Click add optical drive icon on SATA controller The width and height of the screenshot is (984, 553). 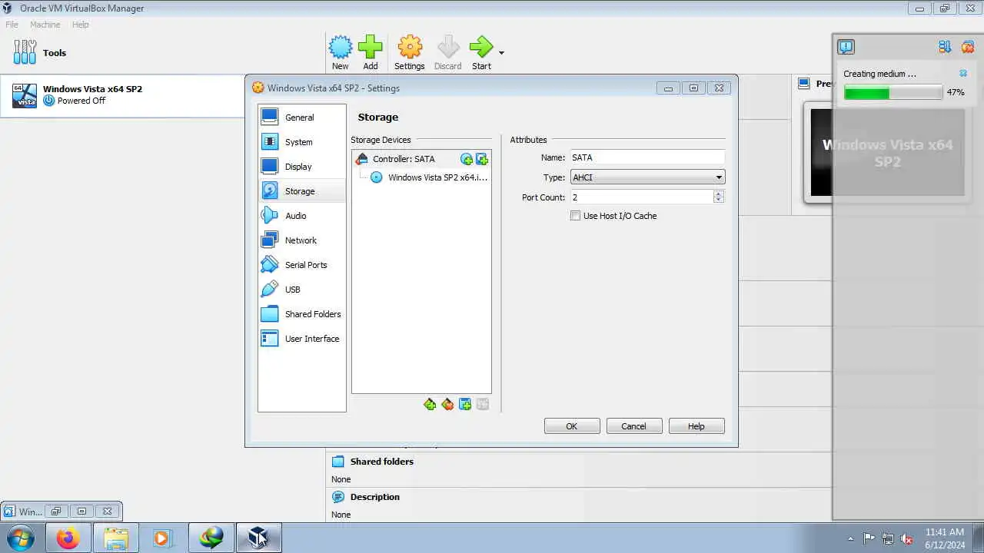467,159
